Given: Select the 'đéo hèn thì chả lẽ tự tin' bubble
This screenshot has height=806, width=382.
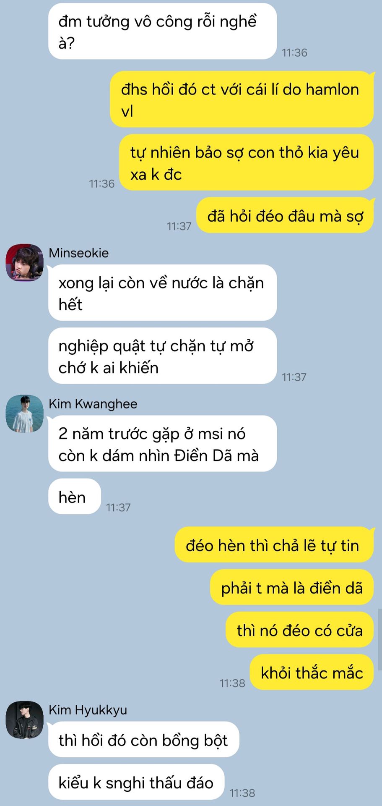Looking at the screenshot, I should coord(274,544).
